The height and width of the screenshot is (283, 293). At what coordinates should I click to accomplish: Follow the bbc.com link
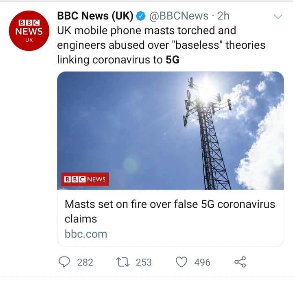click(86, 234)
